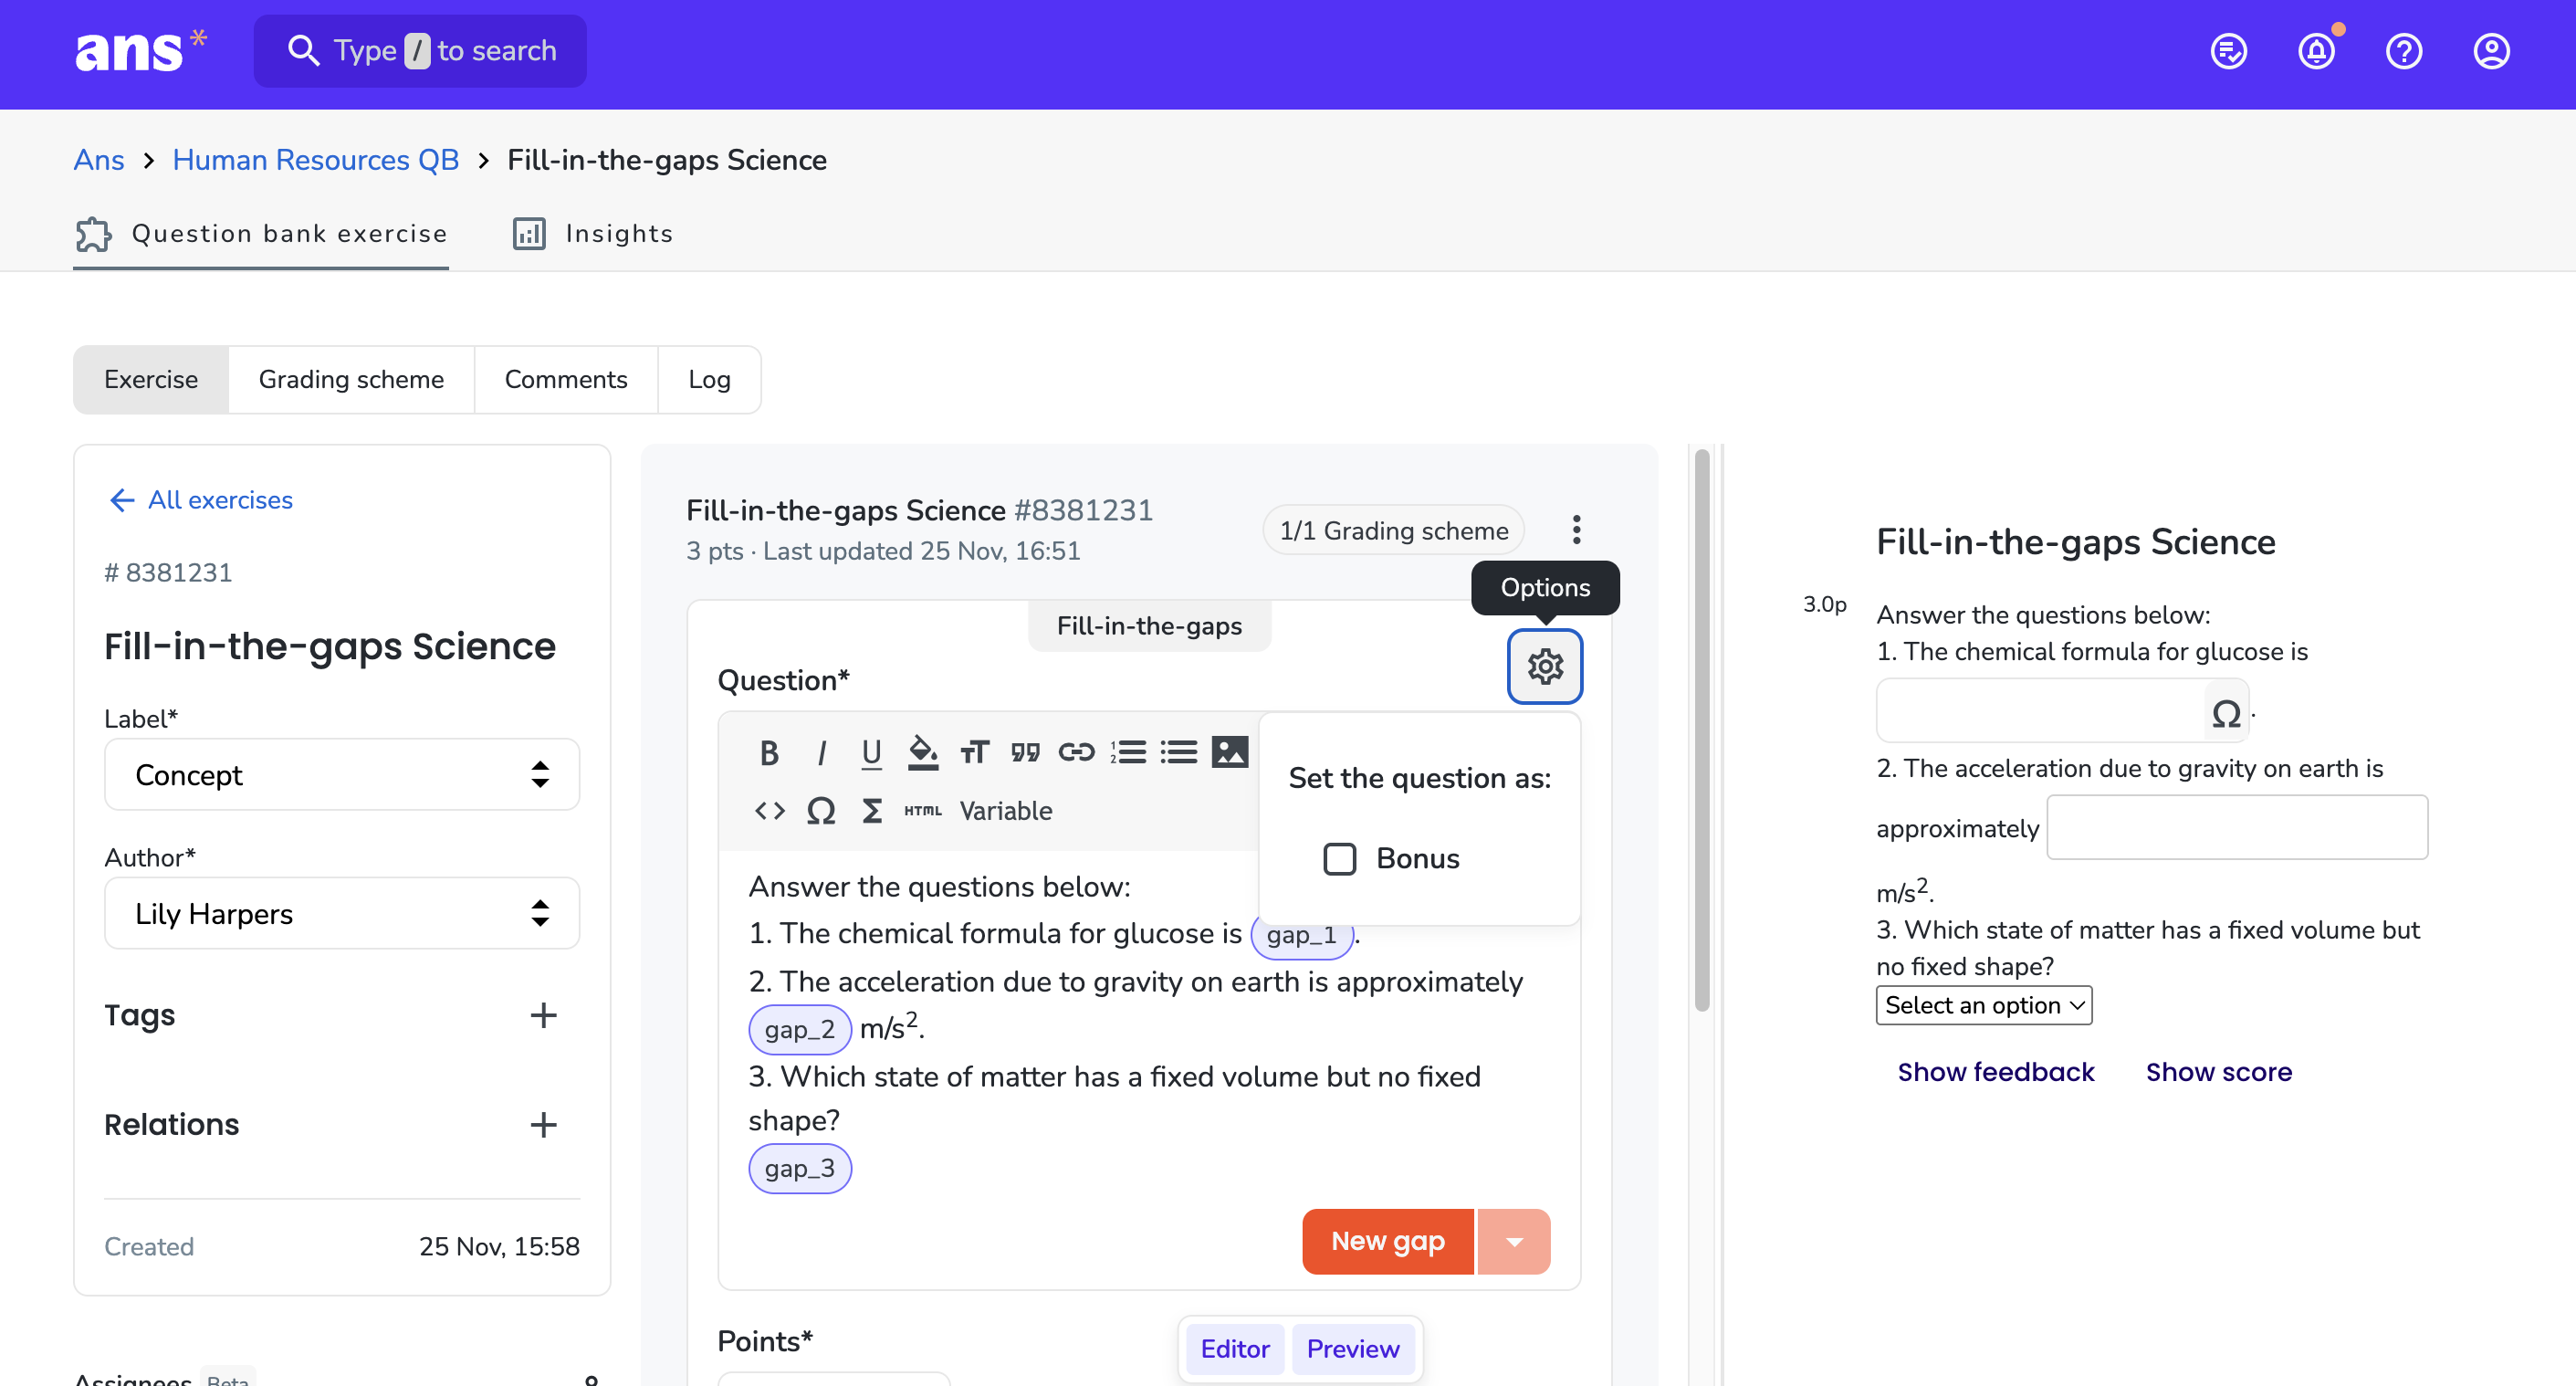Insert an image in the editor
The image size is (2576, 1386).
click(1230, 752)
